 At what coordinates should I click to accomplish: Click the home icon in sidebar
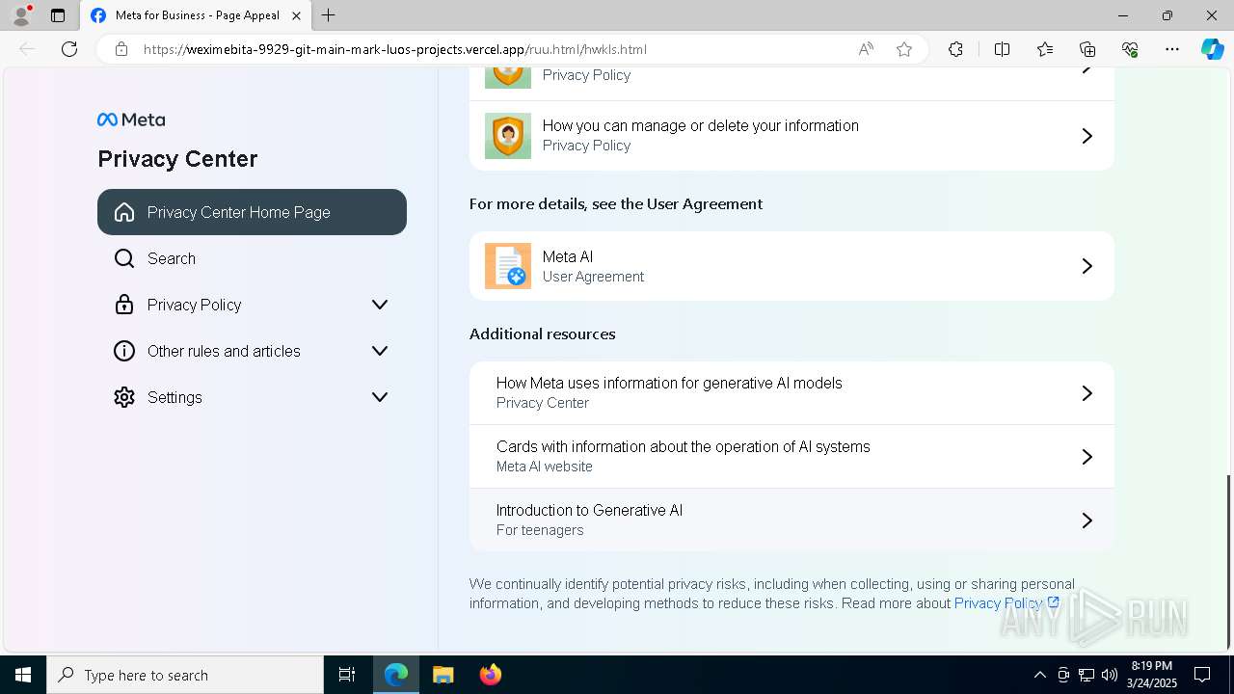(x=124, y=212)
